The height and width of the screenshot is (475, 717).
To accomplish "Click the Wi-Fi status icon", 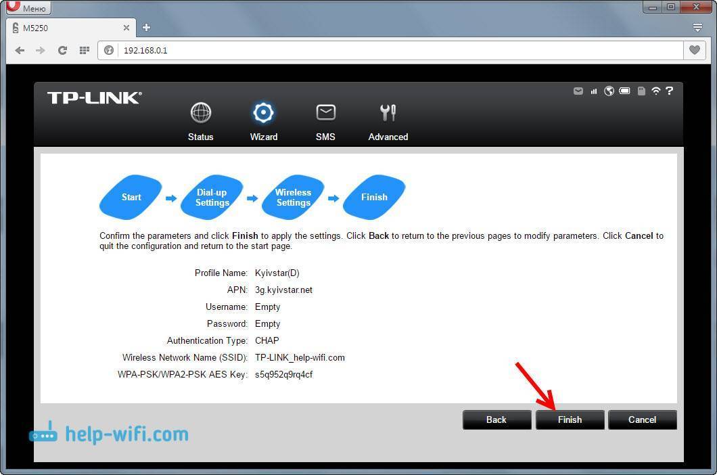I will tap(655, 91).
